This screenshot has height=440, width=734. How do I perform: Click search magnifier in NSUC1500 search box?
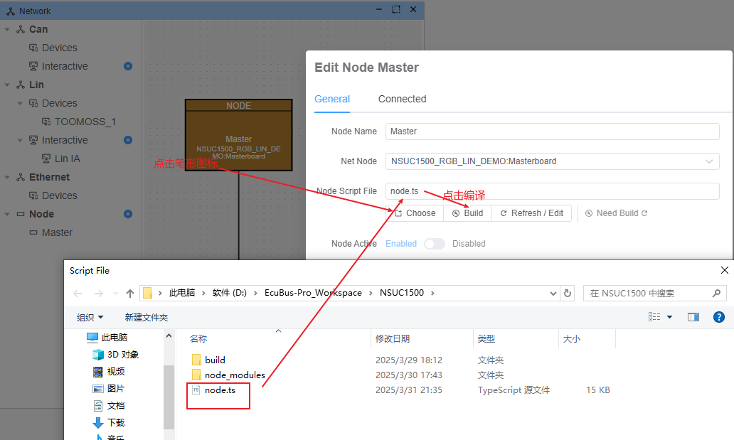click(716, 293)
